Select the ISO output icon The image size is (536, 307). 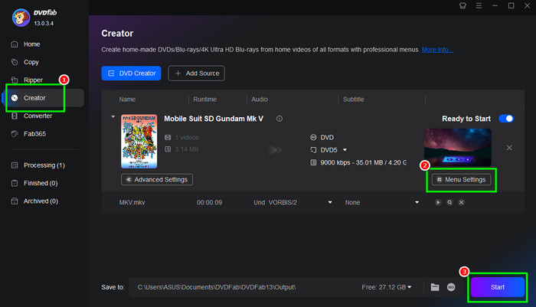click(451, 287)
